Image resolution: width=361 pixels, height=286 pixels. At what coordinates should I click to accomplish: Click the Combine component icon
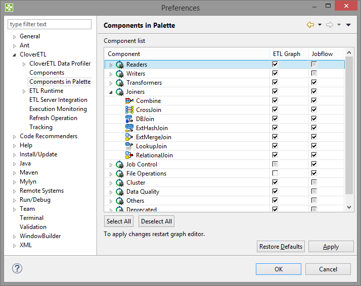point(129,101)
